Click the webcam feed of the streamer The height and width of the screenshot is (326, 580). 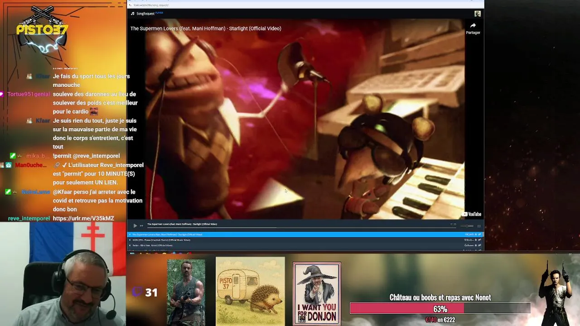coord(63,275)
